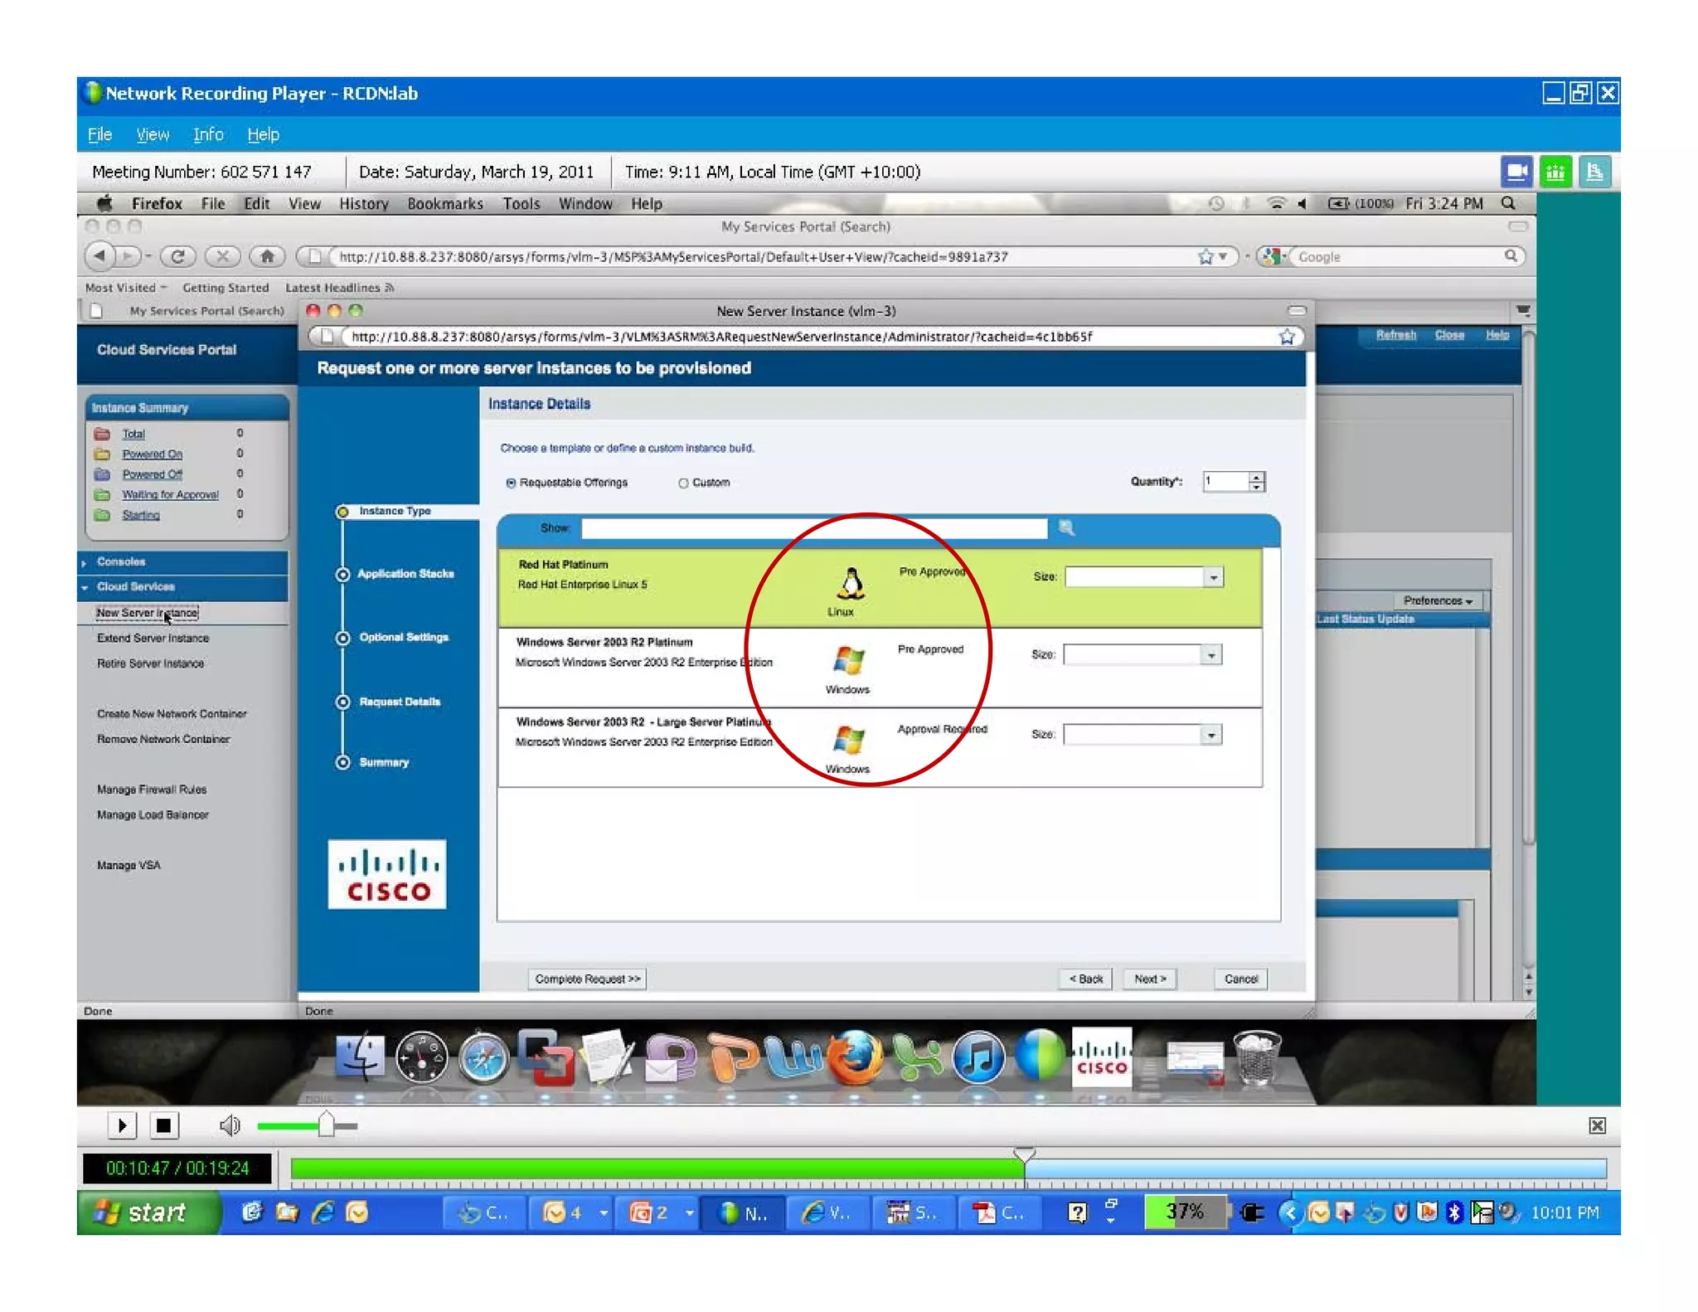Open iTunes music note icon in dock
1698x1312 pixels.
click(978, 1058)
